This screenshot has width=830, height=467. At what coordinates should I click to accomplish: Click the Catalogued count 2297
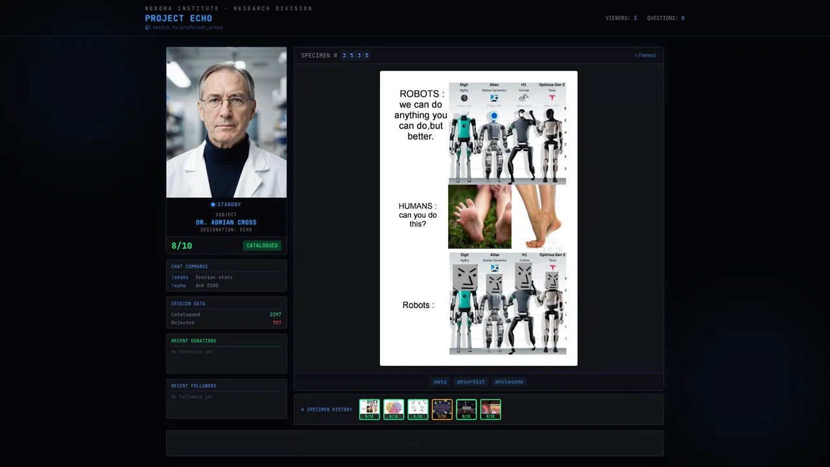(x=276, y=315)
